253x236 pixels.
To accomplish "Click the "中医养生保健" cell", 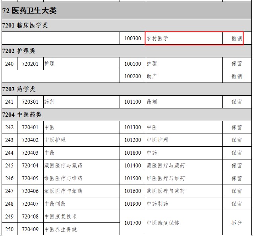I will [61, 229].
